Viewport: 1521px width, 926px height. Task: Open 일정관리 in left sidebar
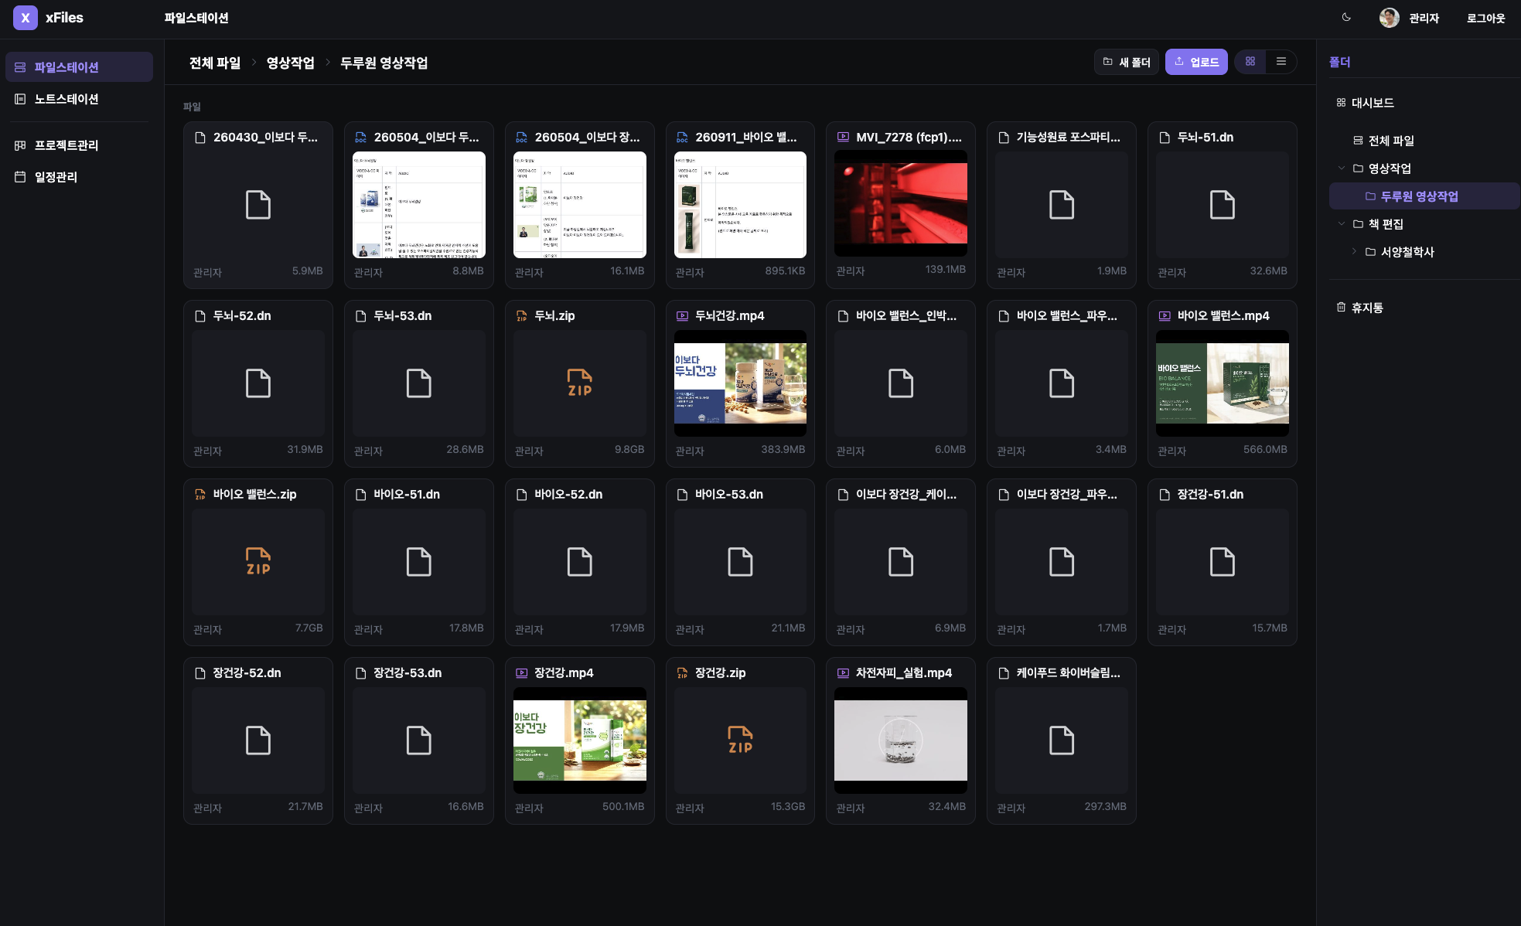79,177
